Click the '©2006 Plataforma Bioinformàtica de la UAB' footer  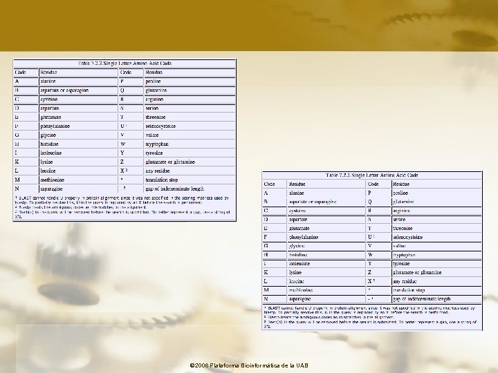point(249,365)
